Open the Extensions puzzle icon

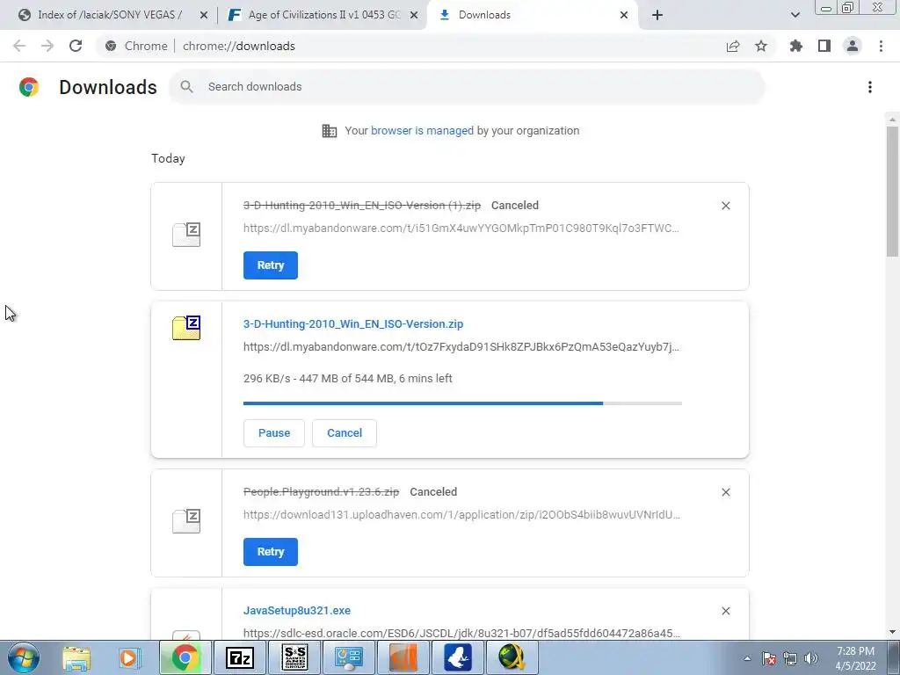click(x=796, y=46)
